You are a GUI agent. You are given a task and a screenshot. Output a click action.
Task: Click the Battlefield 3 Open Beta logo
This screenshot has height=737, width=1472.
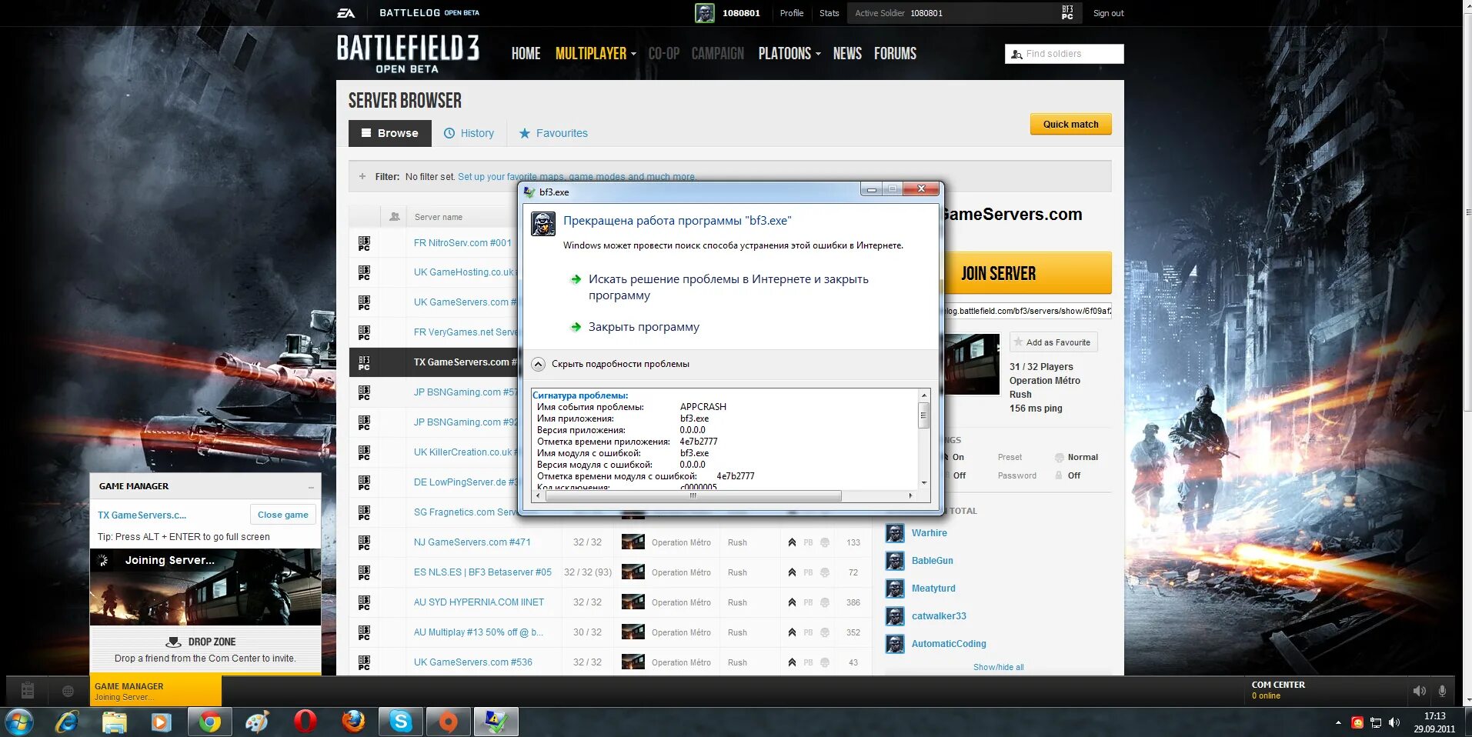coord(408,53)
